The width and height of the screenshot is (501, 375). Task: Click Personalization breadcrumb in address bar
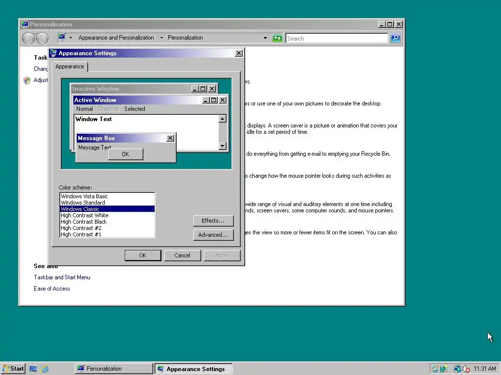185,38
